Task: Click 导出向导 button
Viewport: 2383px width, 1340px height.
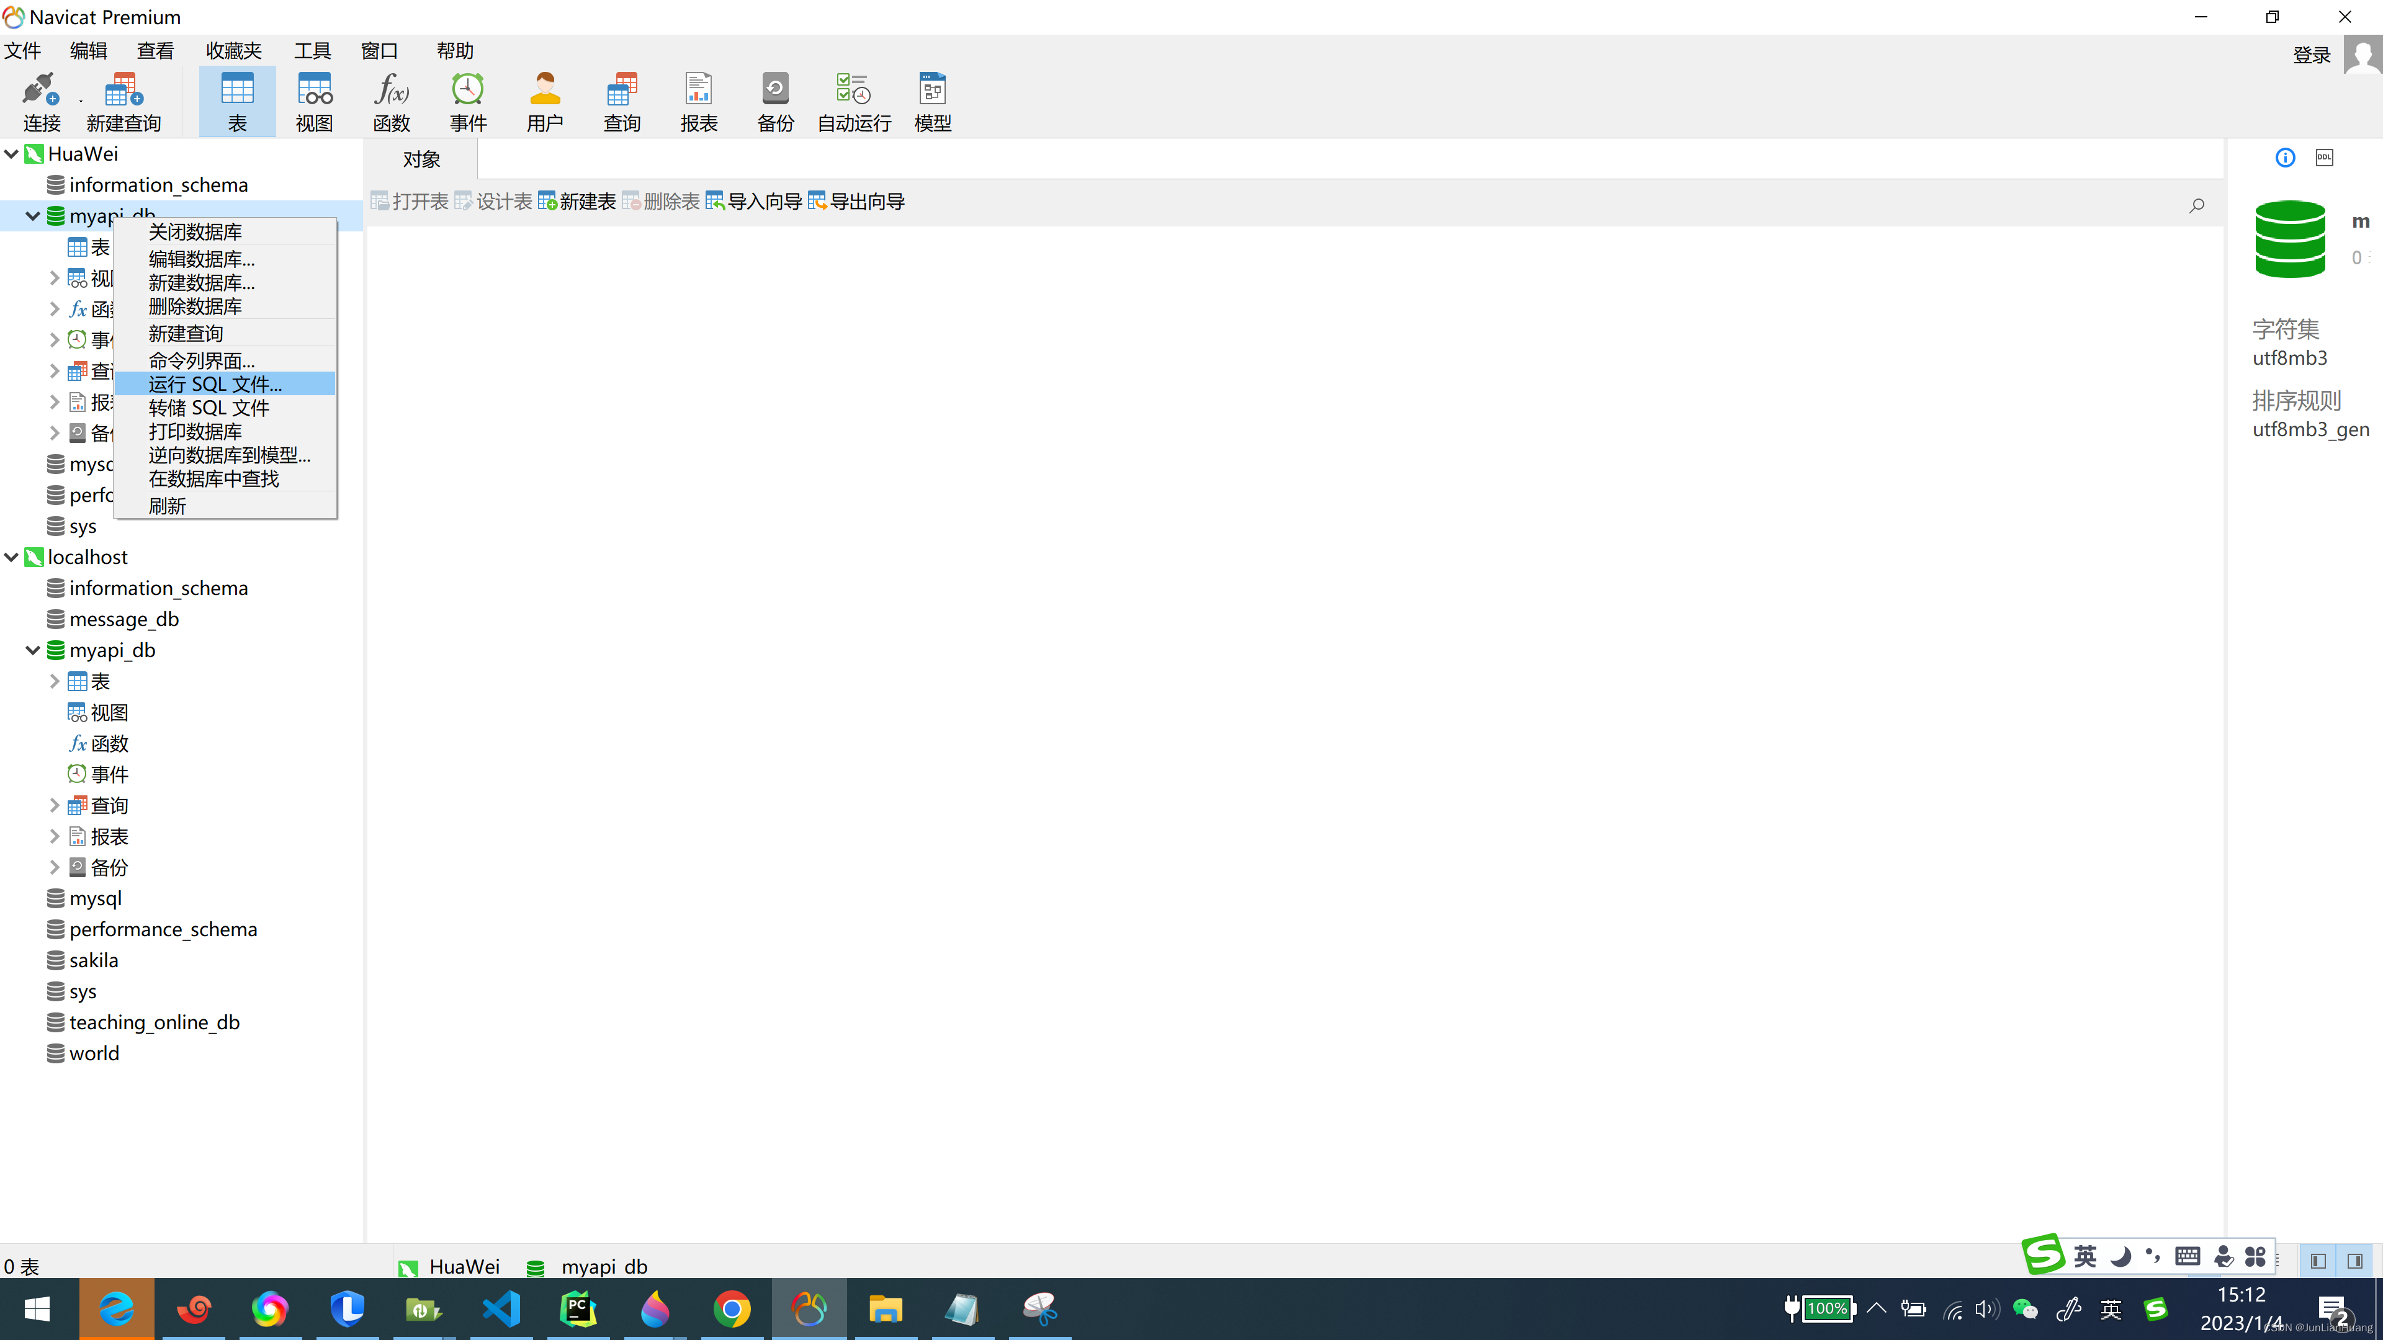Action: (x=856, y=202)
